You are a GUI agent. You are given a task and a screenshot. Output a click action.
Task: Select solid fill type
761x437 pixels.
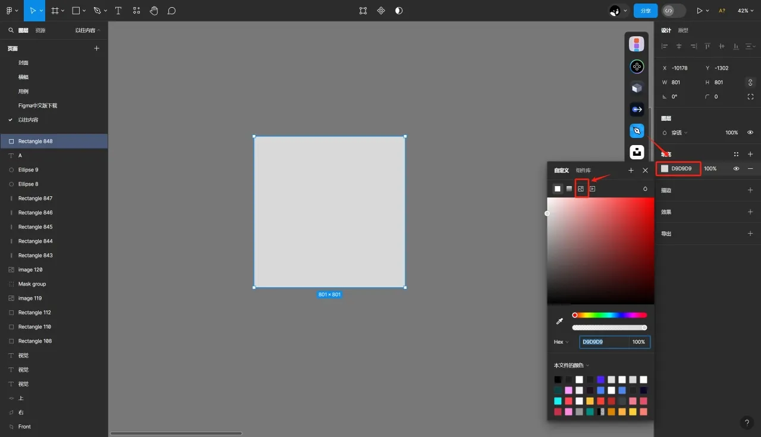coord(558,188)
